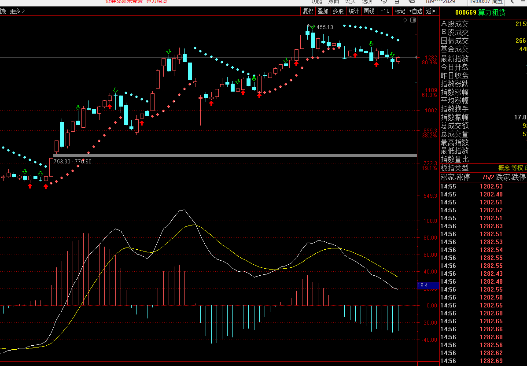Select the tick row showing 1282.68
The width and height of the screenshot is (527, 366).
[x=483, y=314]
